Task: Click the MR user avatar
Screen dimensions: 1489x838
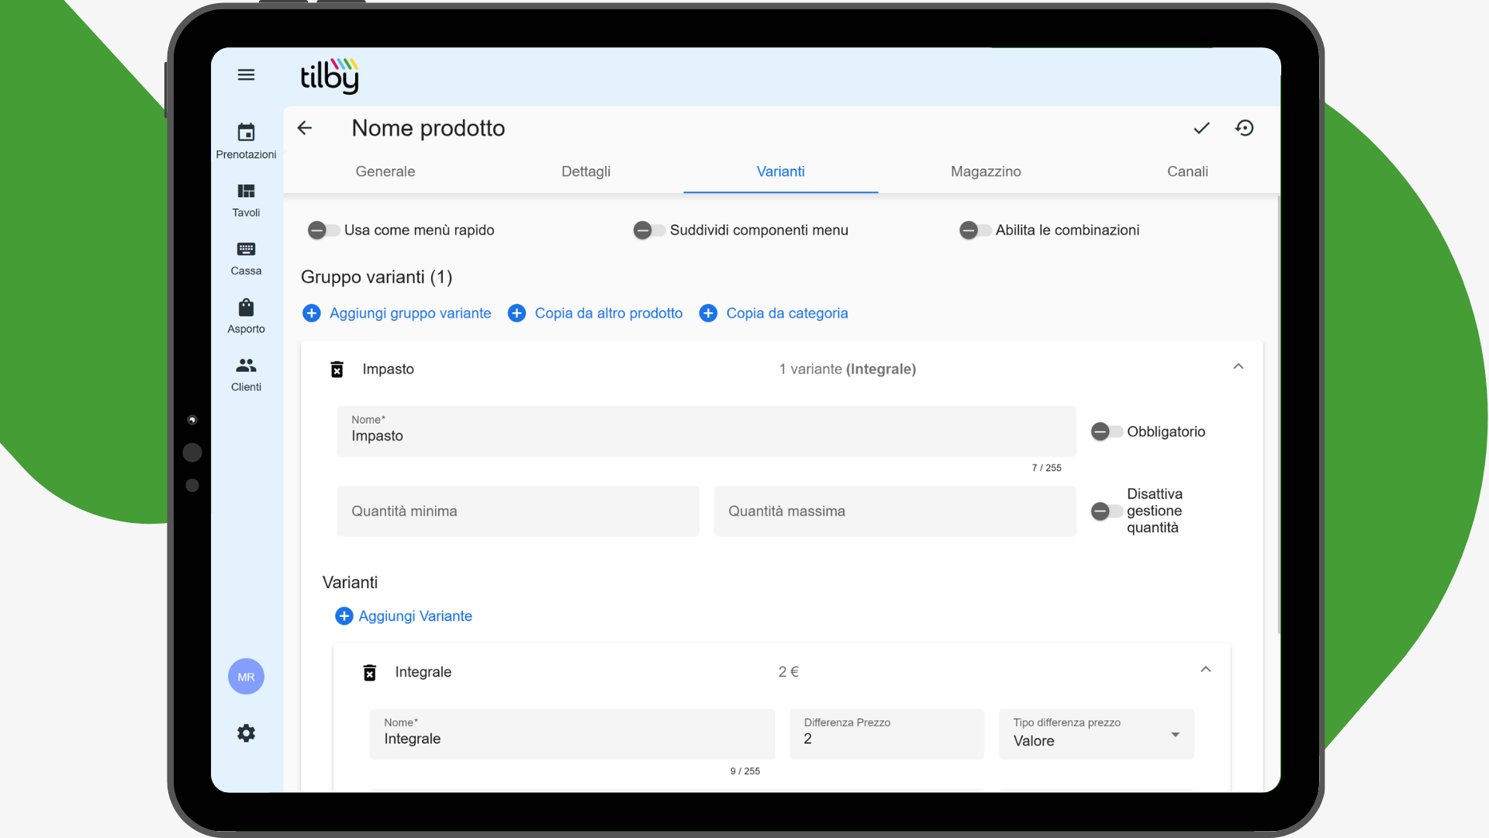Action: [246, 677]
